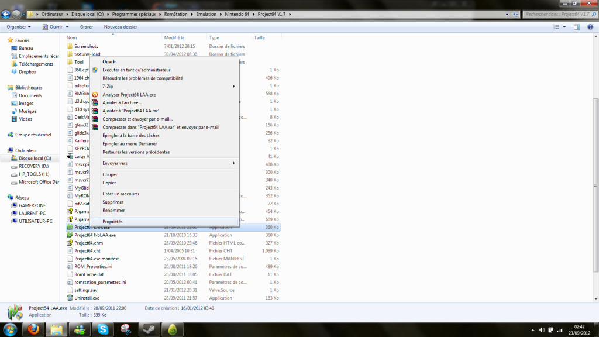Click the textures-load folder
Viewport: 599px width, 337px height.
(x=87, y=54)
